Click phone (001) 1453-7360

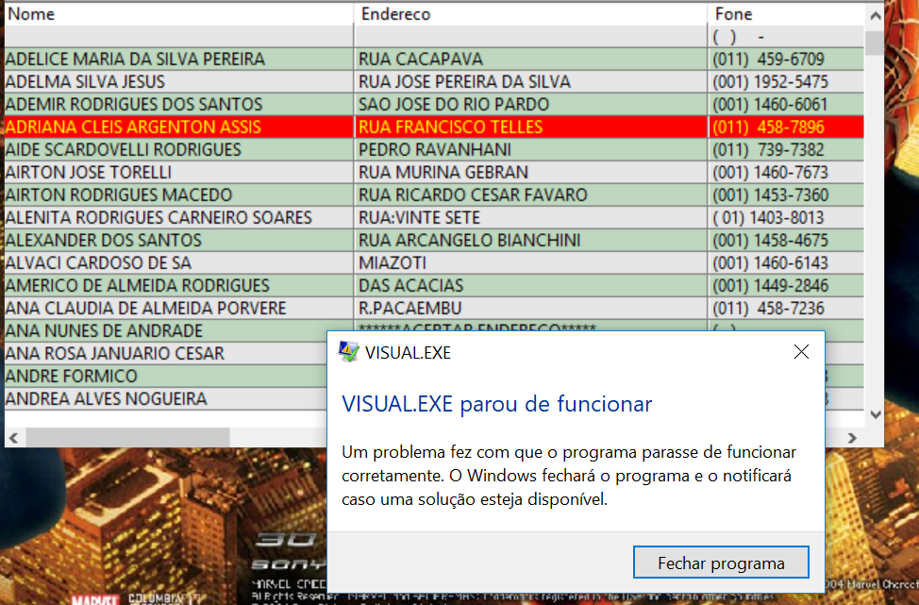point(770,194)
